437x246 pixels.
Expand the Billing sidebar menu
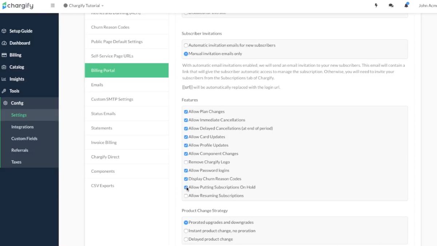(15, 55)
